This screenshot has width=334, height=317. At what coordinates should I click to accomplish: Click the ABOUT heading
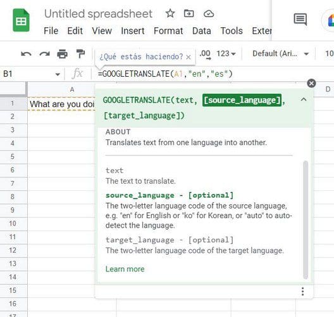(118, 132)
